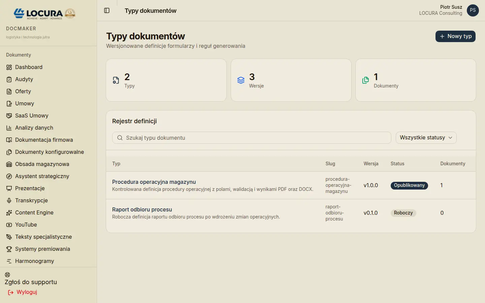This screenshot has width=485, height=303.
Task: Open Procedura operacyjna magazynu row
Action: [x=291, y=186]
